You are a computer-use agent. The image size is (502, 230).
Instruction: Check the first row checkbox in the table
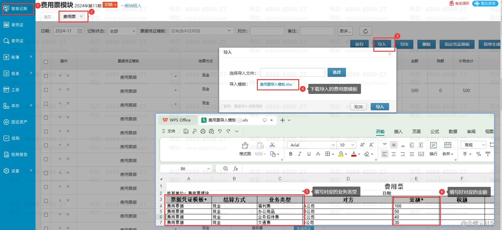pyautogui.click(x=46, y=76)
